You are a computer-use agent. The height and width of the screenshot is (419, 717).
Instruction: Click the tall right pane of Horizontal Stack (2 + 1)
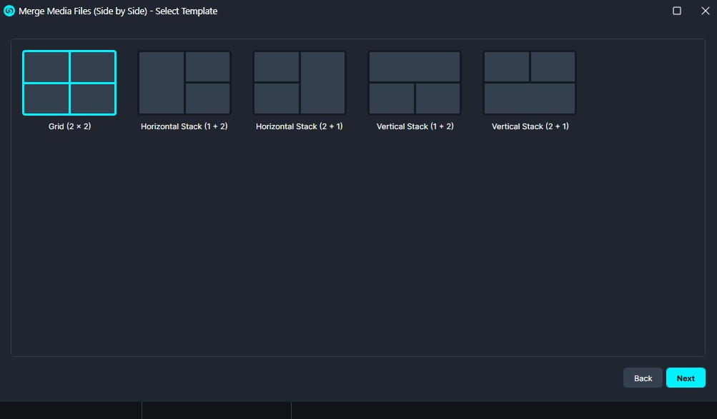(x=323, y=83)
